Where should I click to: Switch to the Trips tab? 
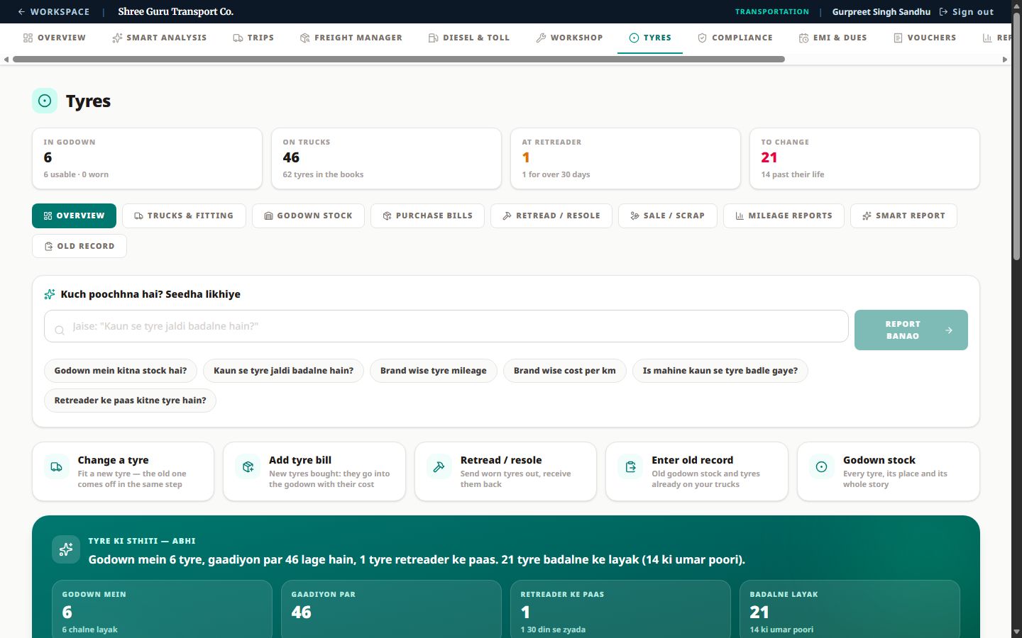pyautogui.click(x=253, y=38)
